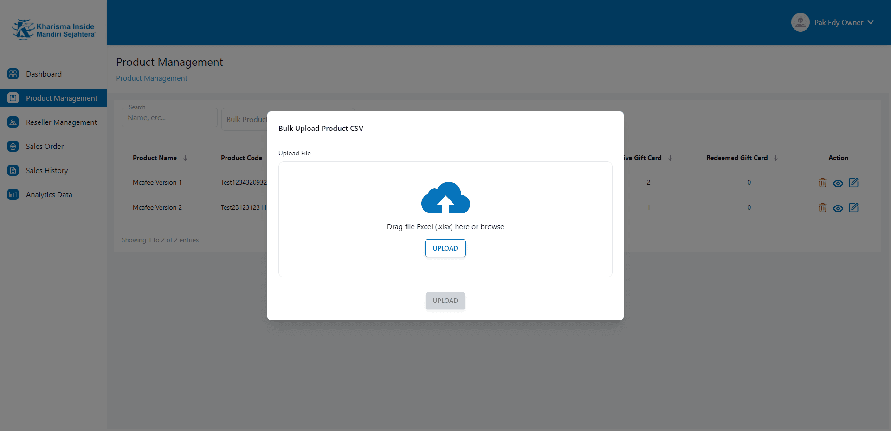Click the Test1234320932 product code
This screenshot has height=431, width=891.
pyautogui.click(x=244, y=182)
